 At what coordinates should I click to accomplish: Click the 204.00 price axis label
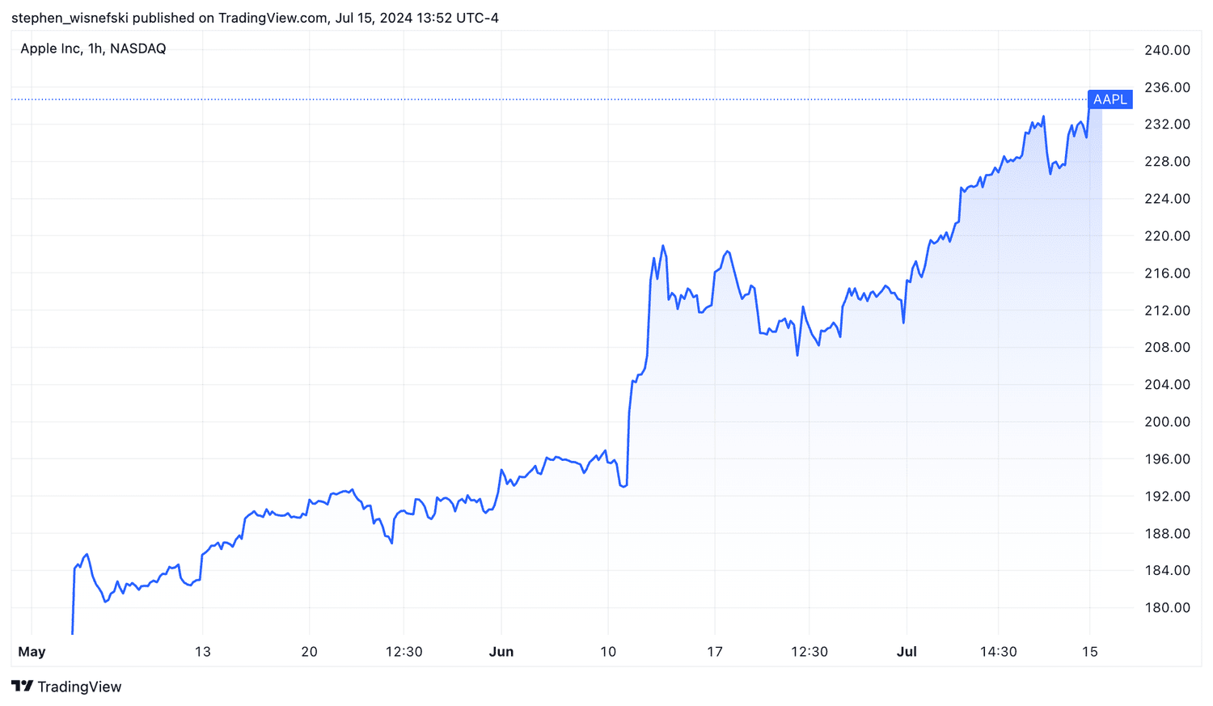pyautogui.click(x=1167, y=385)
